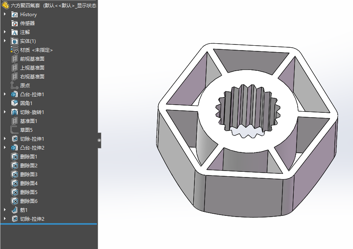Expand the 切除-拉伸2 feature

point(5,219)
